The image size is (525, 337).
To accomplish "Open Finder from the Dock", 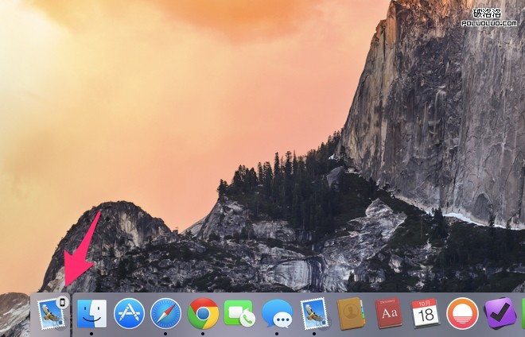I will [x=91, y=314].
